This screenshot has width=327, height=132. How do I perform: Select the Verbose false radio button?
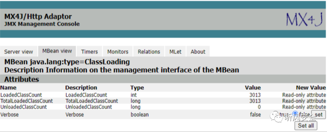pos(295,114)
